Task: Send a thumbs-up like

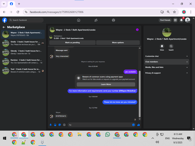Action: pyautogui.click(x=138, y=125)
